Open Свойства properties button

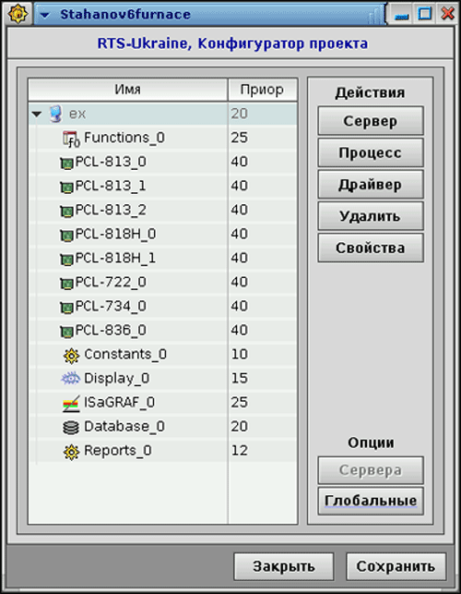[371, 248]
